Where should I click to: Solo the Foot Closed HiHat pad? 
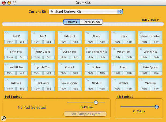coord(103,57)
